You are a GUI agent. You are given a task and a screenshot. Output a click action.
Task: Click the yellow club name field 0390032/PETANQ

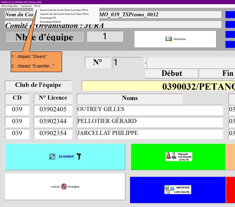tap(158, 86)
